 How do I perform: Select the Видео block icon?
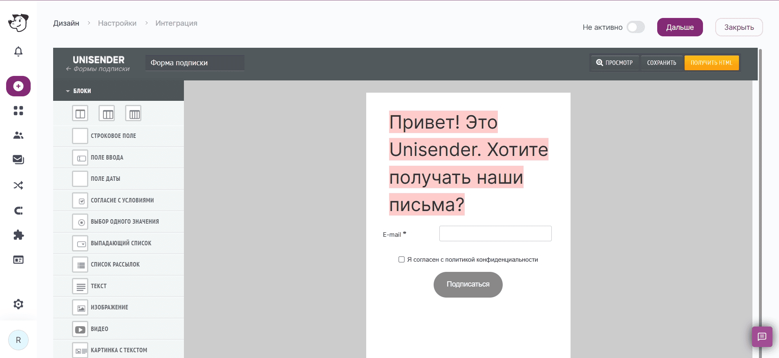pyautogui.click(x=80, y=329)
